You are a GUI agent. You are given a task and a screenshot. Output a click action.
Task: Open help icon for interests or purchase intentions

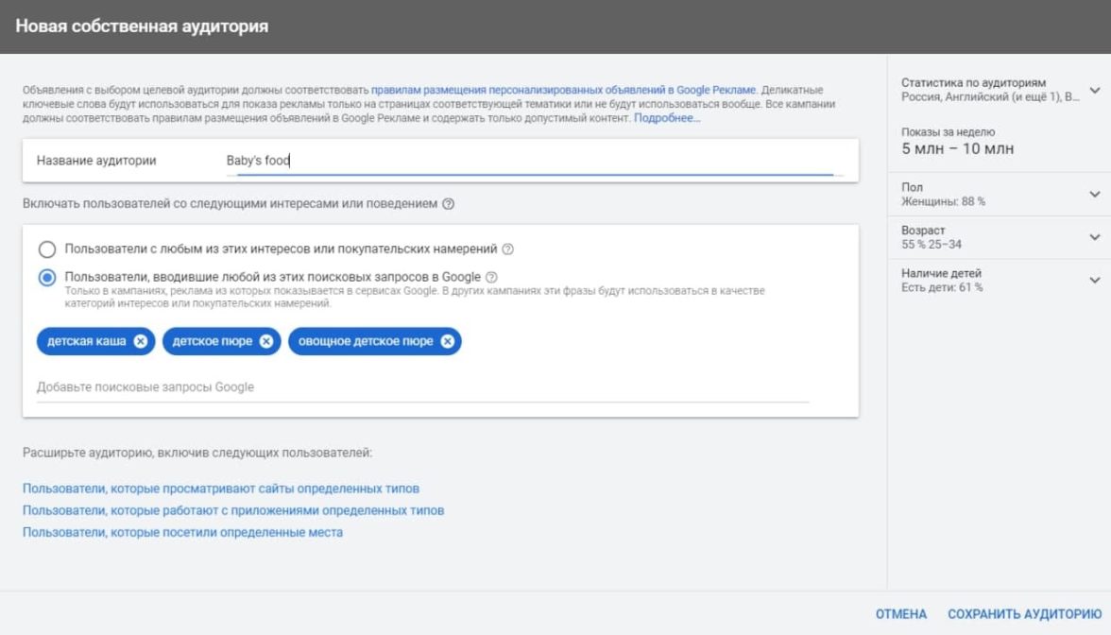[507, 249]
